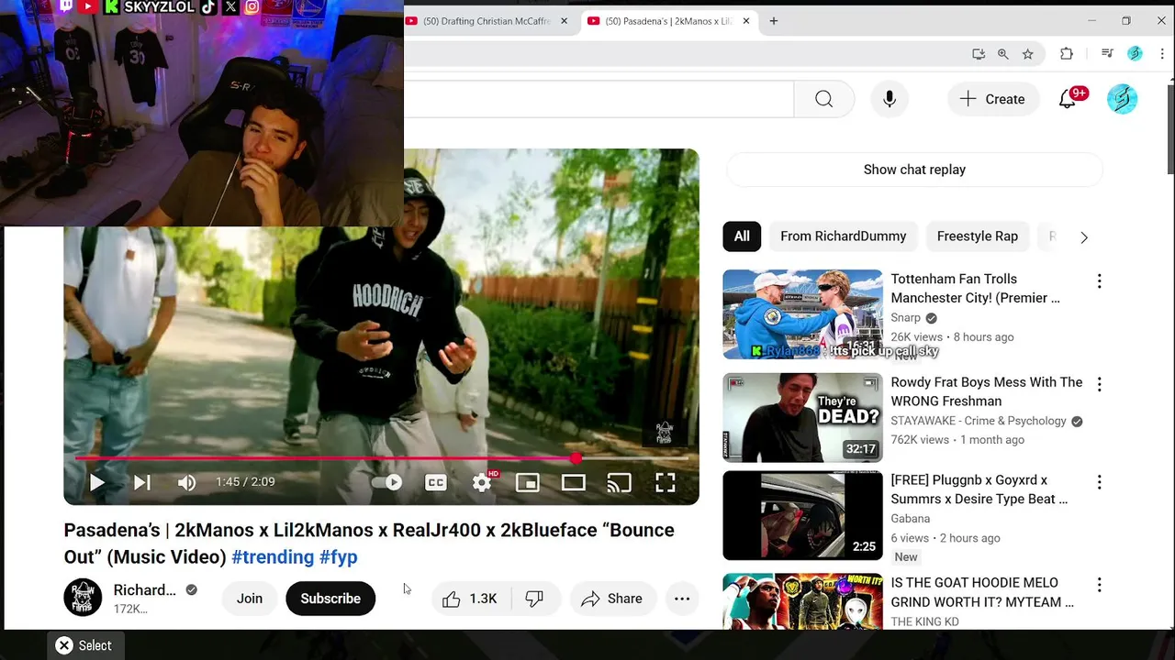
Task: Select the From RichardDummy chip
Action: 844,236
